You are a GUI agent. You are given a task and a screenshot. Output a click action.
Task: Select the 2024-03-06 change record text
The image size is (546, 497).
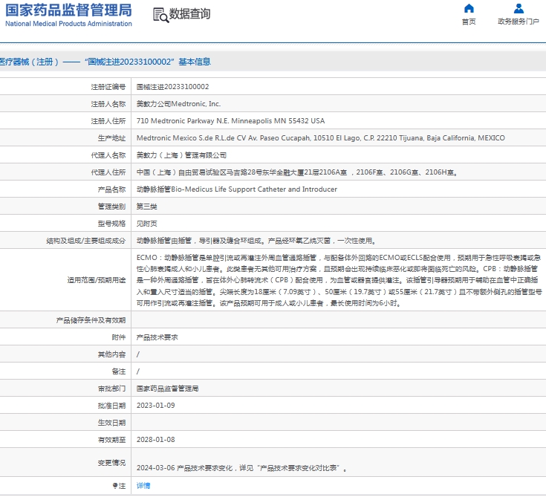(x=242, y=468)
